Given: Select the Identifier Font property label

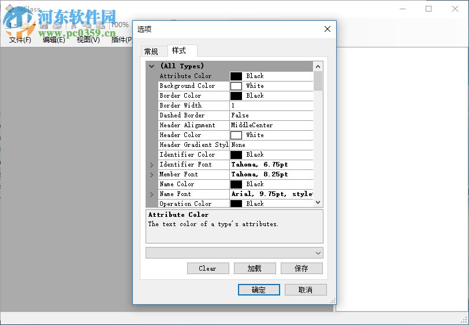Looking at the screenshot, I should pos(185,164).
